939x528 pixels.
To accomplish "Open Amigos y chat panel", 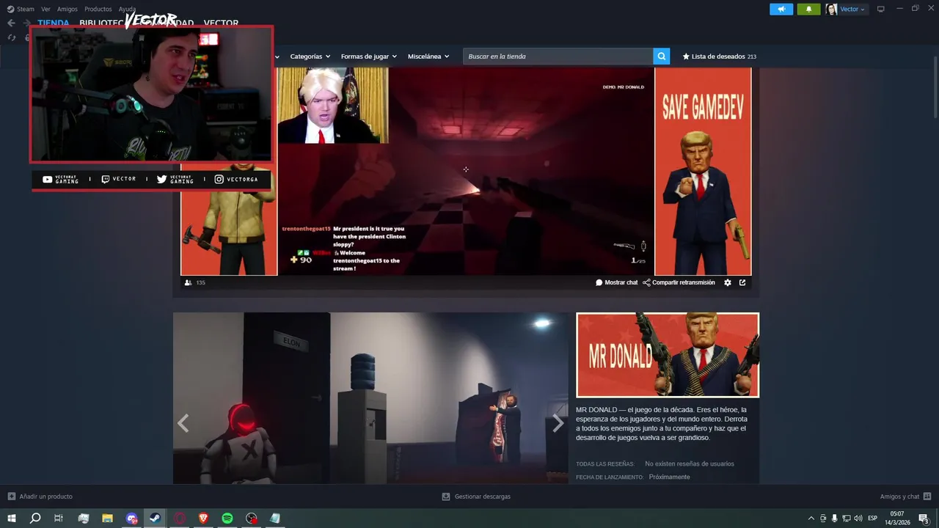I will 905,496.
